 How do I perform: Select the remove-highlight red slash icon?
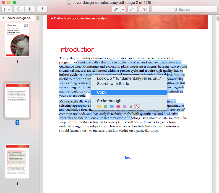tap(137, 106)
